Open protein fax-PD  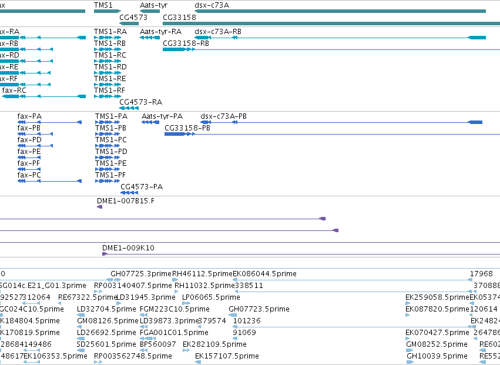point(29,140)
